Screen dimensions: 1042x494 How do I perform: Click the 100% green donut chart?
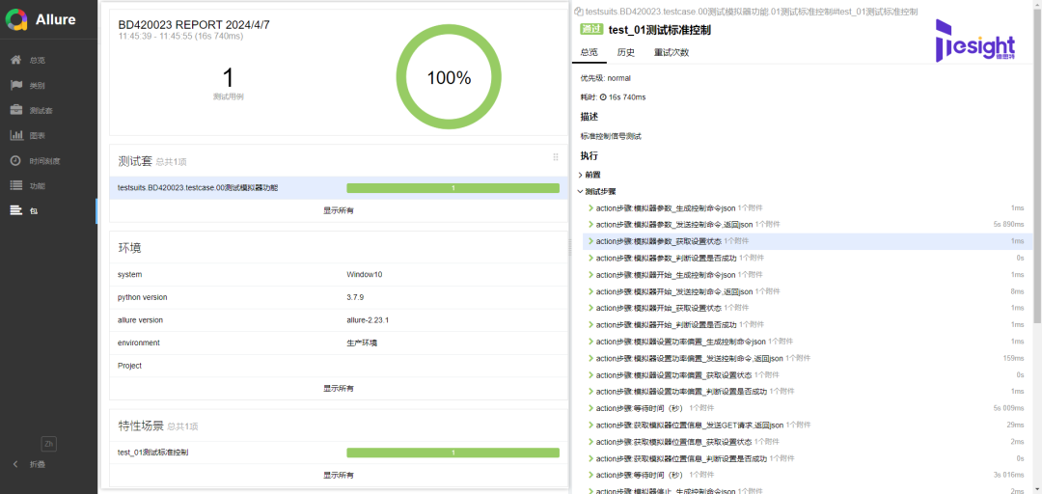(x=449, y=78)
